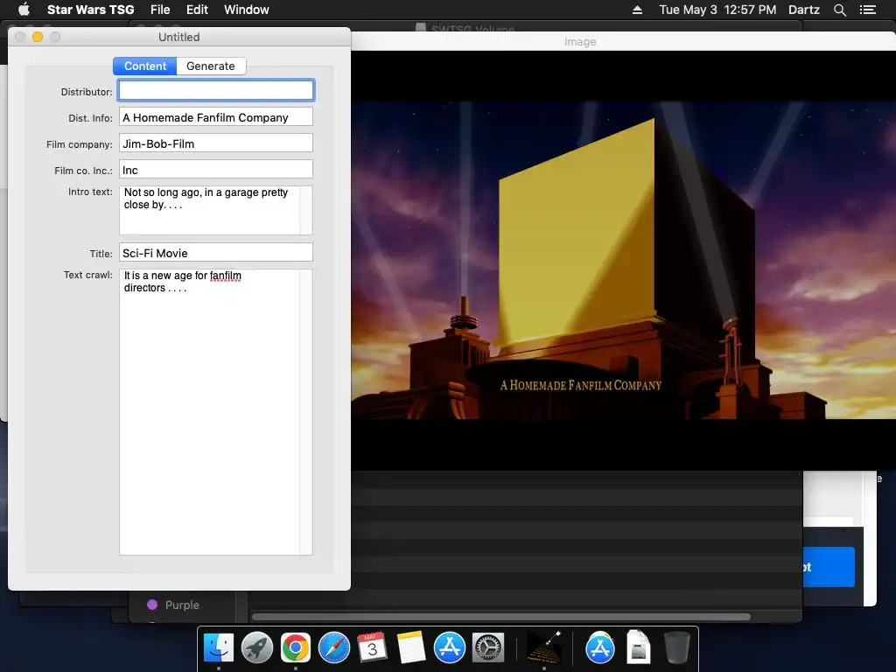The height and width of the screenshot is (672, 896).
Task: Open the Trash from the Dock
Action: tap(676, 648)
